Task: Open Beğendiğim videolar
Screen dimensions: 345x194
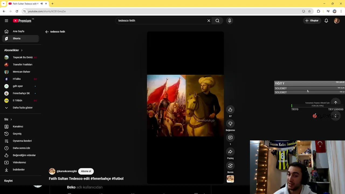Action: point(20,155)
